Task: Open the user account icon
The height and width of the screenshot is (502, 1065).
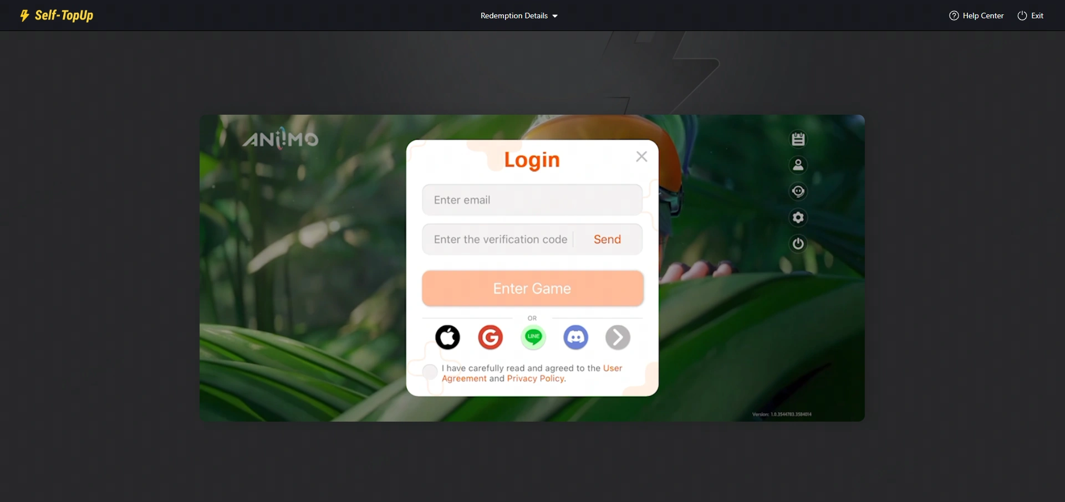Action: coord(798,165)
